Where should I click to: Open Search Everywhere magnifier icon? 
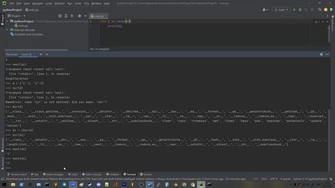pyautogui.click(x=320, y=9)
